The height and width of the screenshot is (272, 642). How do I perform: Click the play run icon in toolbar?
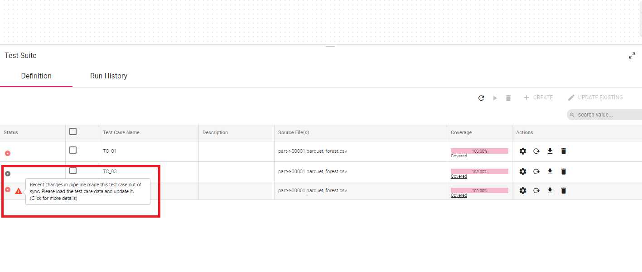click(x=495, y=98)
